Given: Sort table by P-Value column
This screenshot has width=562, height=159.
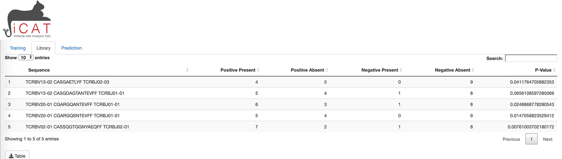Looking at the screenshot, I should click(x=543, y=70).
